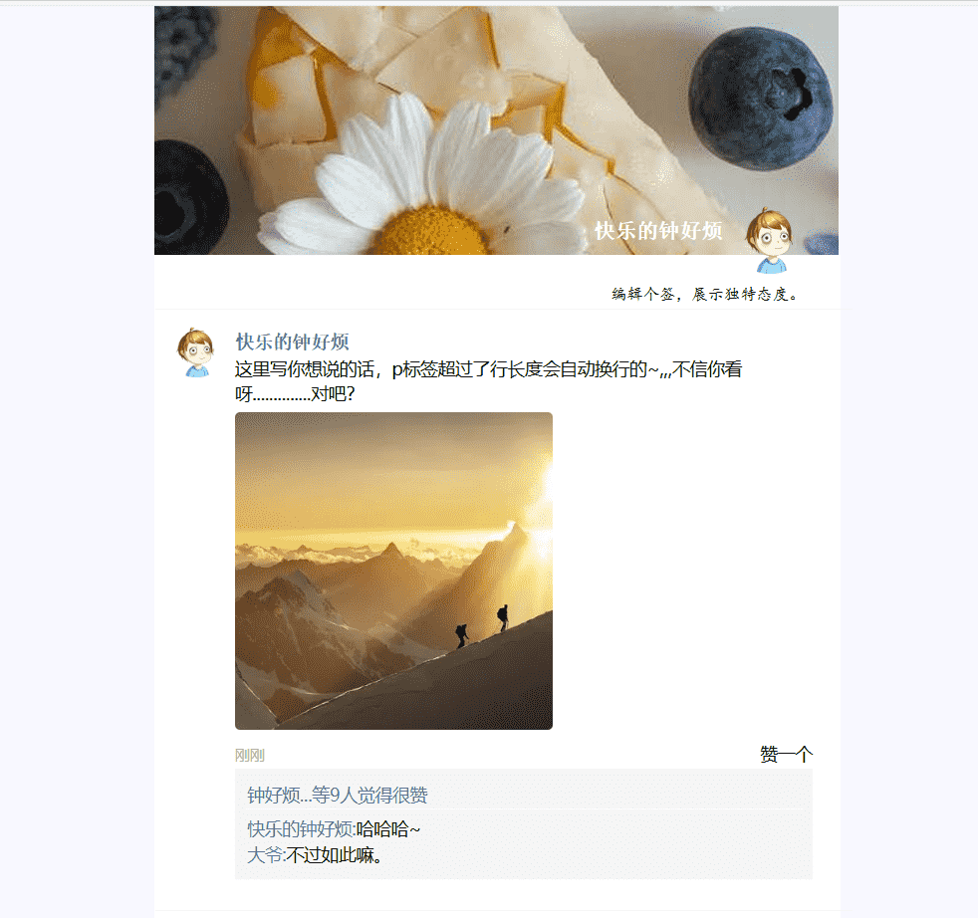Click the small avatar beside the post
Viewport: 978px width, 918px height.
(x=196, y=353)
